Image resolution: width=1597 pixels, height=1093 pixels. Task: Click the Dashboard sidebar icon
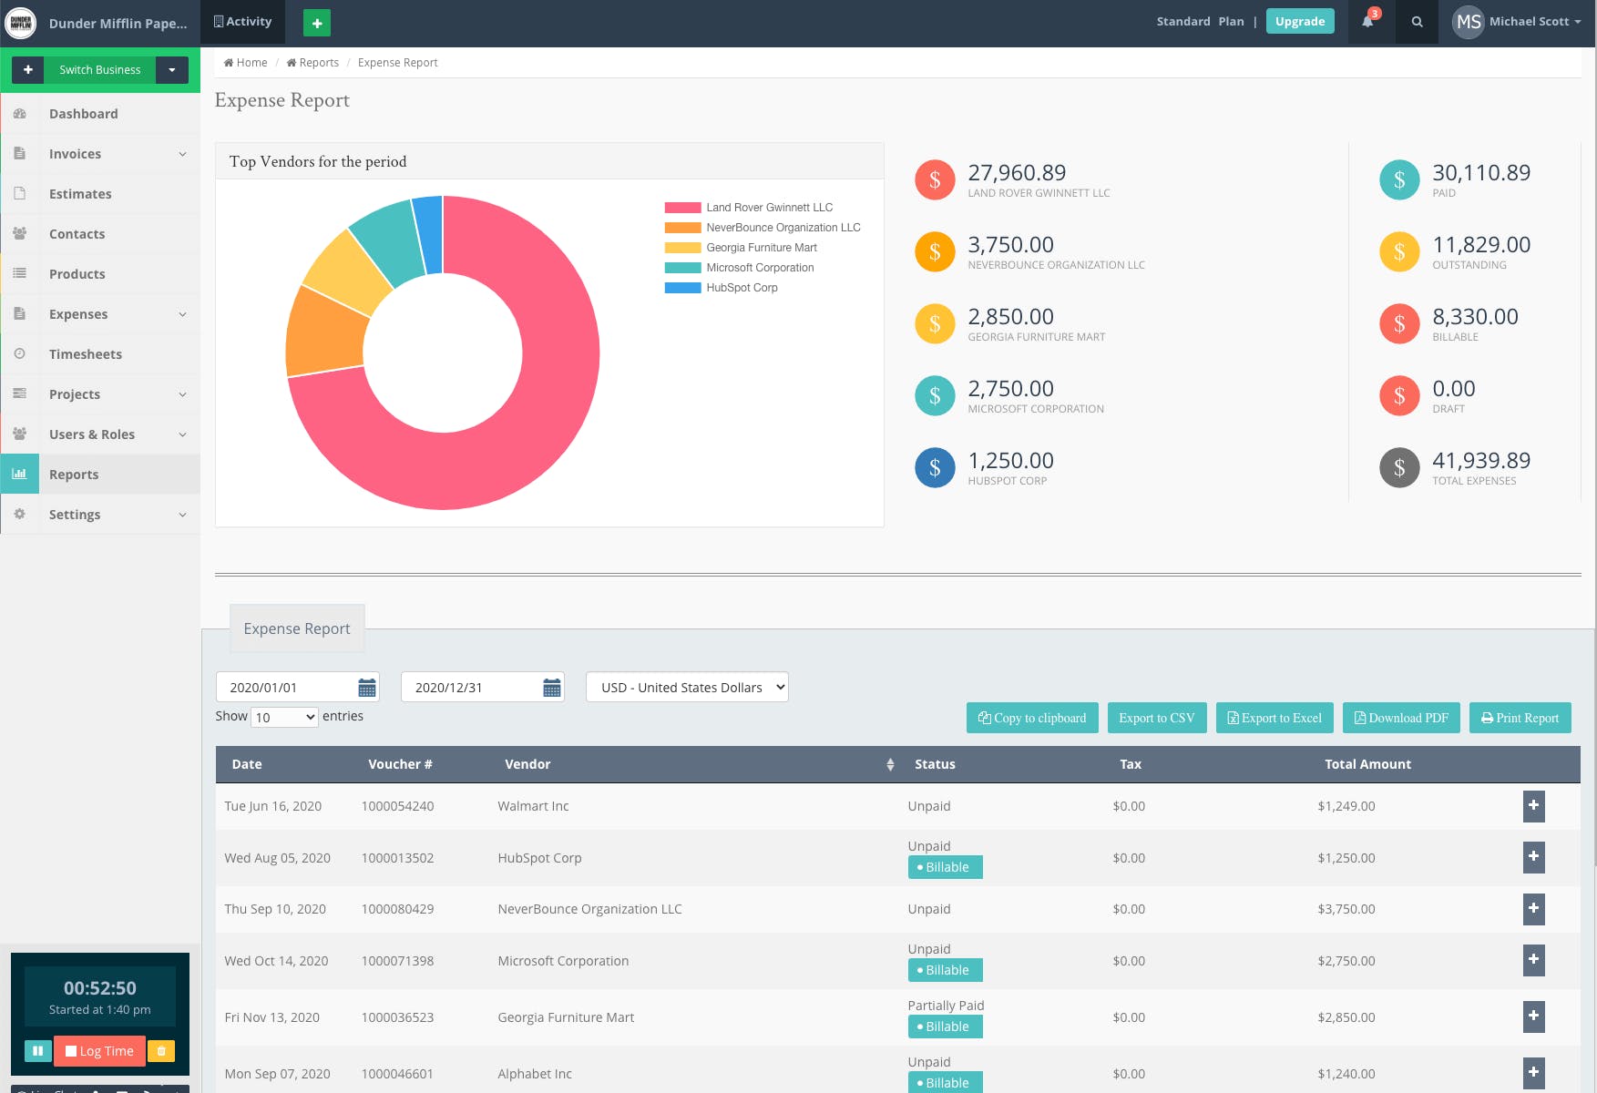tap(20, 114)
